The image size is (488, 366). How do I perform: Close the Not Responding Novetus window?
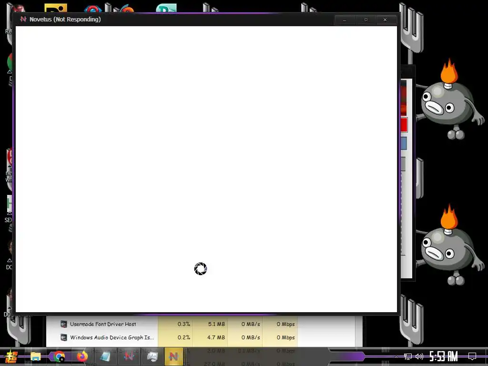point(385,20)
